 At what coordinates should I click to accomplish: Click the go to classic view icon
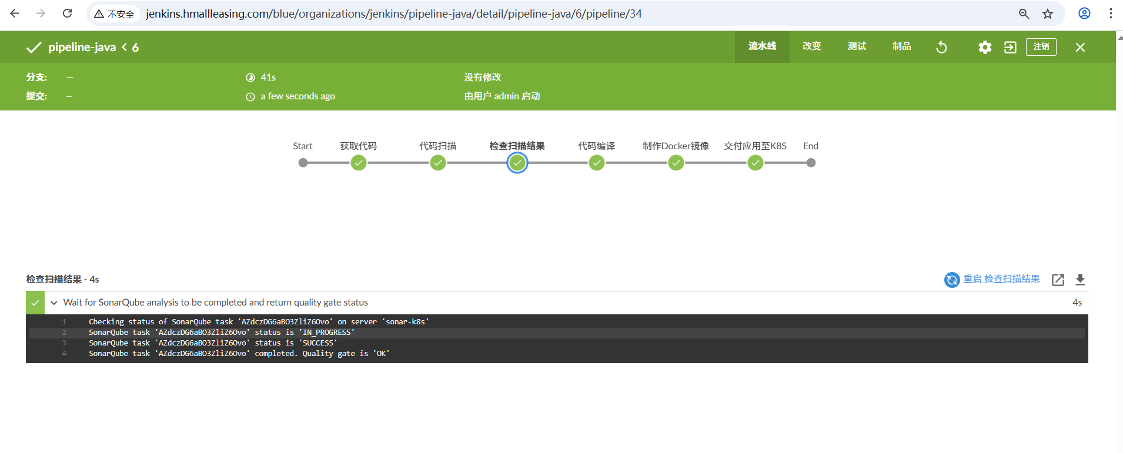click(x=1010, y=47)
